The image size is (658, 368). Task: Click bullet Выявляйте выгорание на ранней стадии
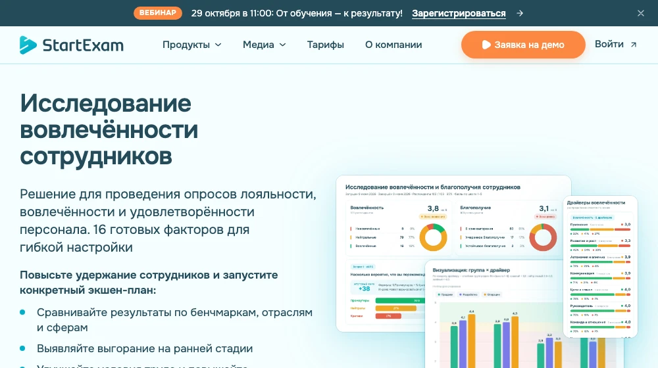pyautogui.click(x=145, y=349)
